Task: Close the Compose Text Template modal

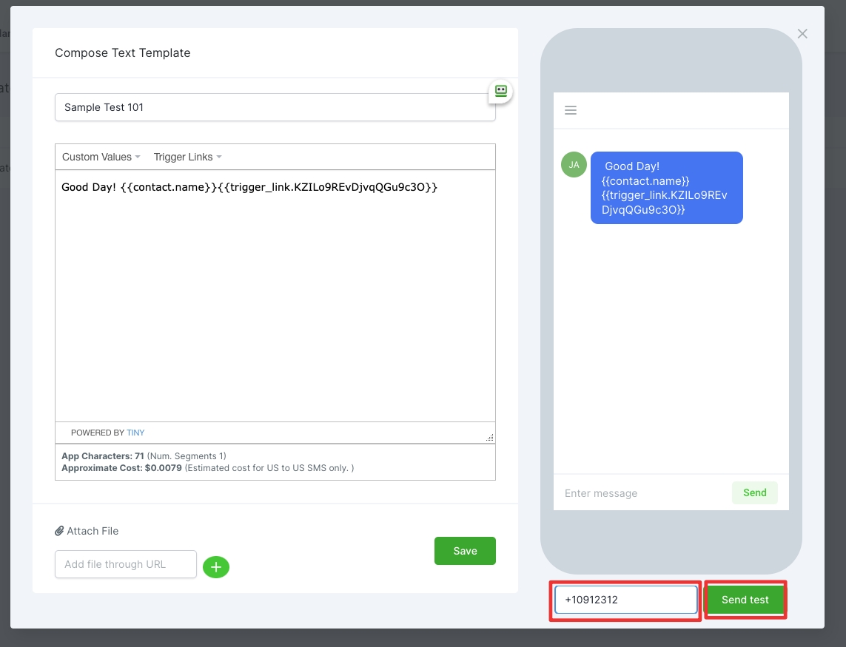Action: coord(802,34)
